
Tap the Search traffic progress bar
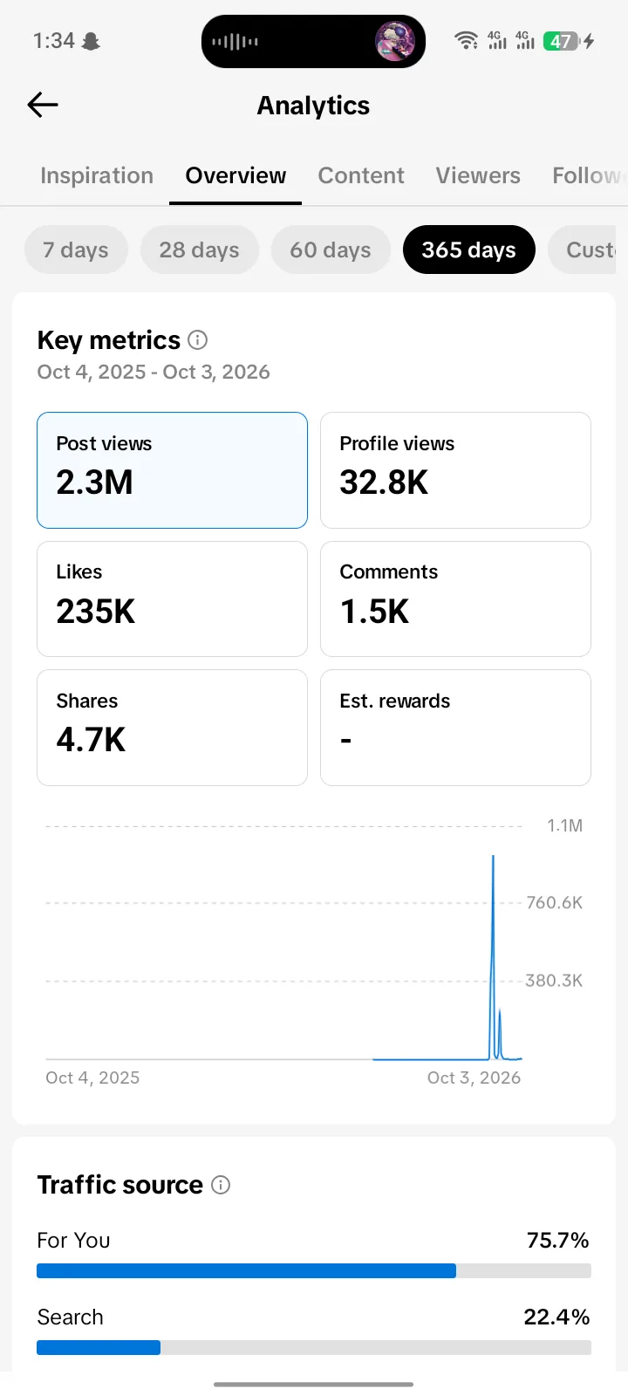314,1348
